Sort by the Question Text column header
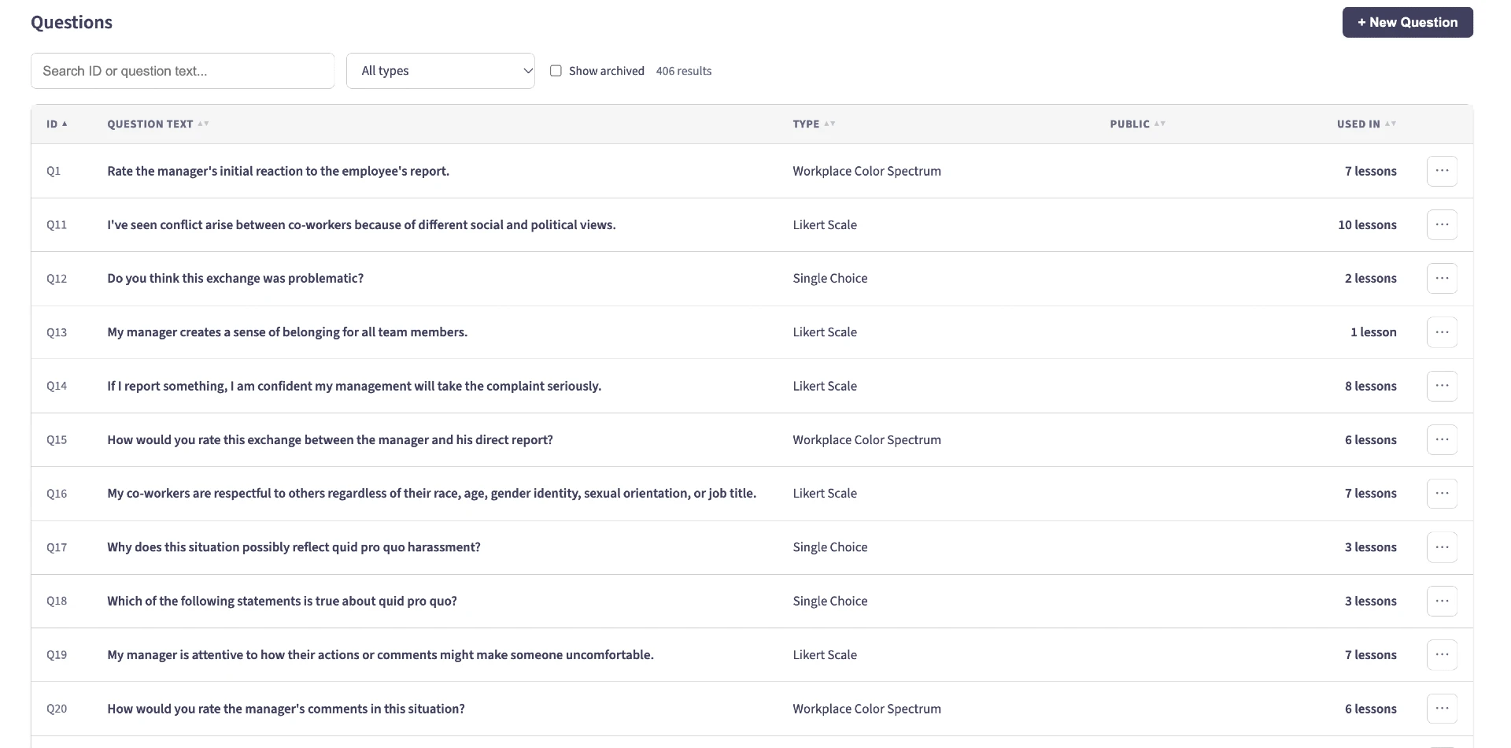This screenshot has height=748, width=1511. click(x=157, y=124)
